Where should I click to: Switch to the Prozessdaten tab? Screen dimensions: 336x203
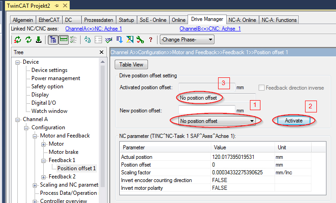click(x=99, y=20)
